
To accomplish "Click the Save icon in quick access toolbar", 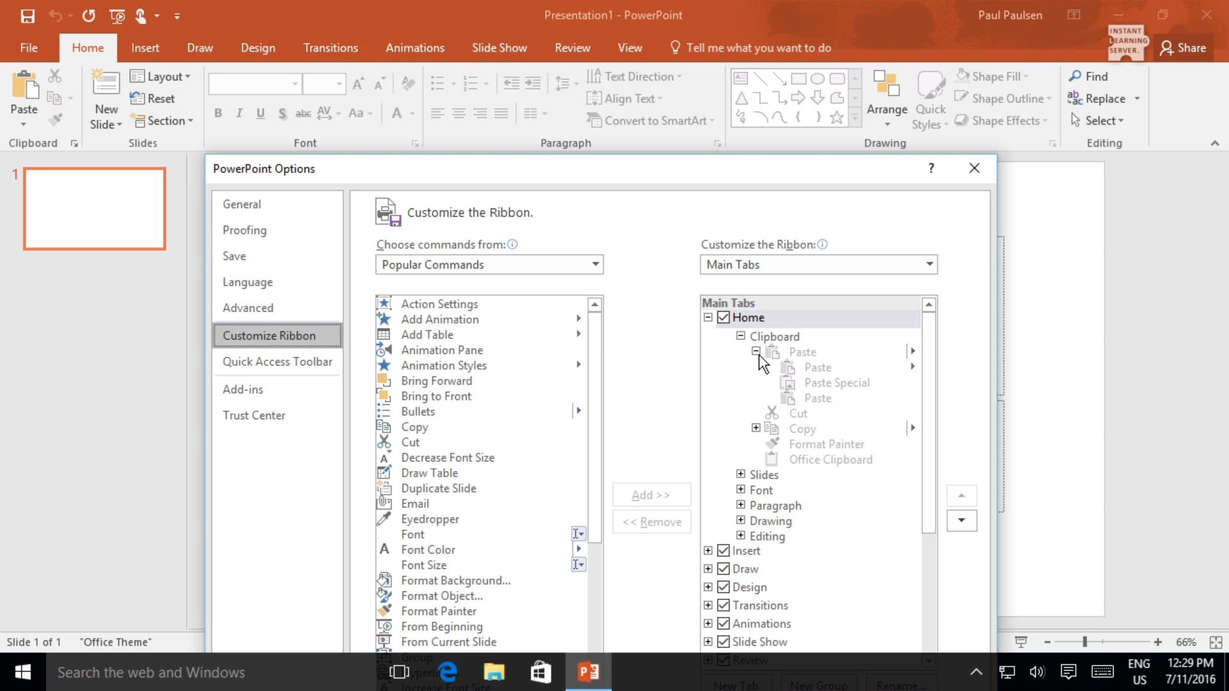I will point(28,16).
